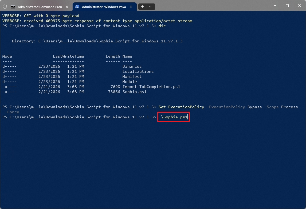The height and width of the screenshot is (209, 306).
Task: Open a new terminal tab with the plus button
Action: click(x=143, y=7)
